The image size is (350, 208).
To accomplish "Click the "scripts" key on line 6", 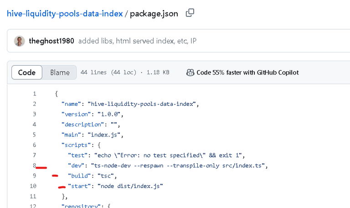I will pos(76,145).
